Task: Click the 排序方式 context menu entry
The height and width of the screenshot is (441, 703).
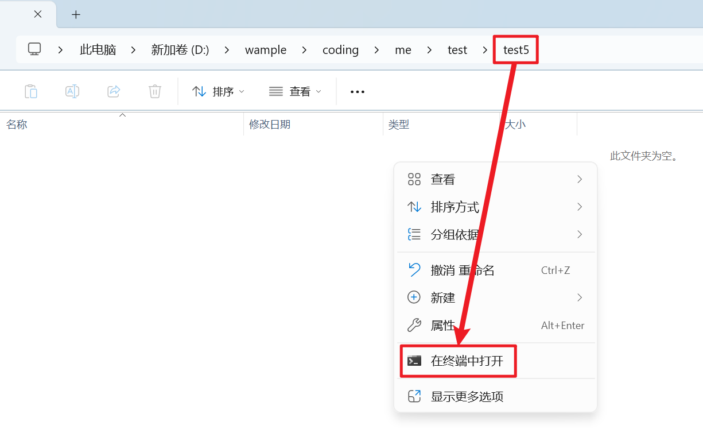Action: 455,207
